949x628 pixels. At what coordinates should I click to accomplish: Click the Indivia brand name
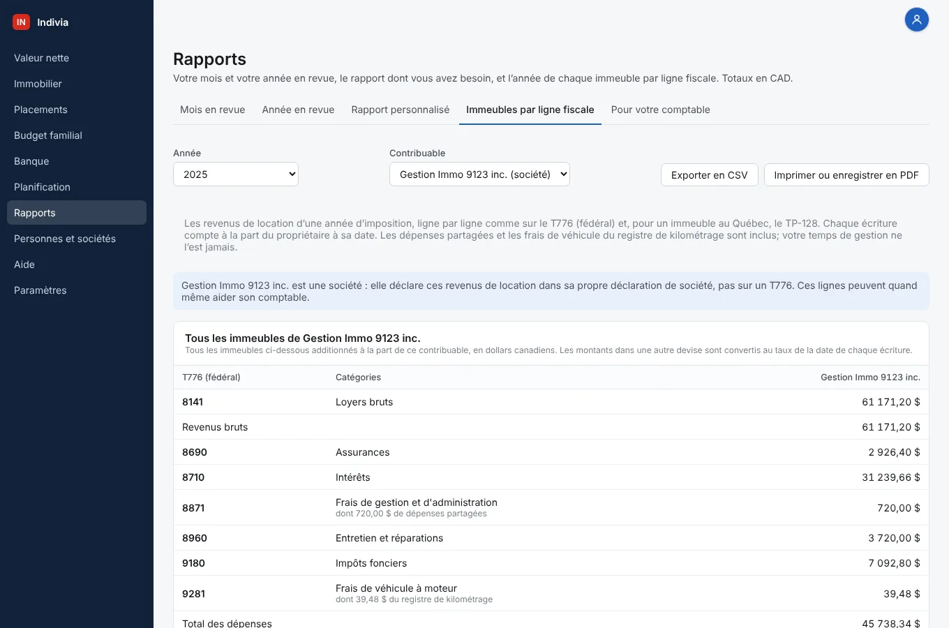pos(53,22)
